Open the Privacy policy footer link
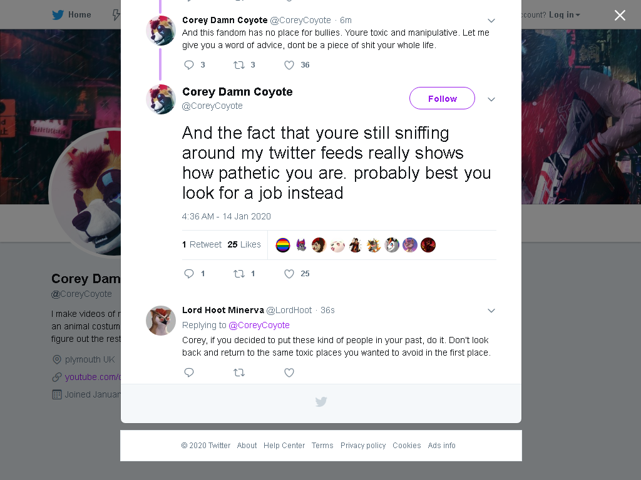The image size is (641, 480). (363, 445)
